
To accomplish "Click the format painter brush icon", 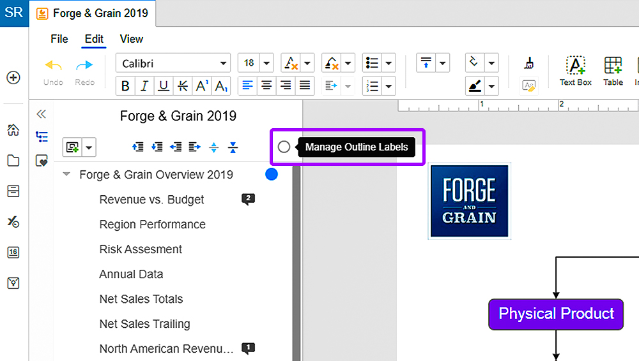I will coord(529,63).
